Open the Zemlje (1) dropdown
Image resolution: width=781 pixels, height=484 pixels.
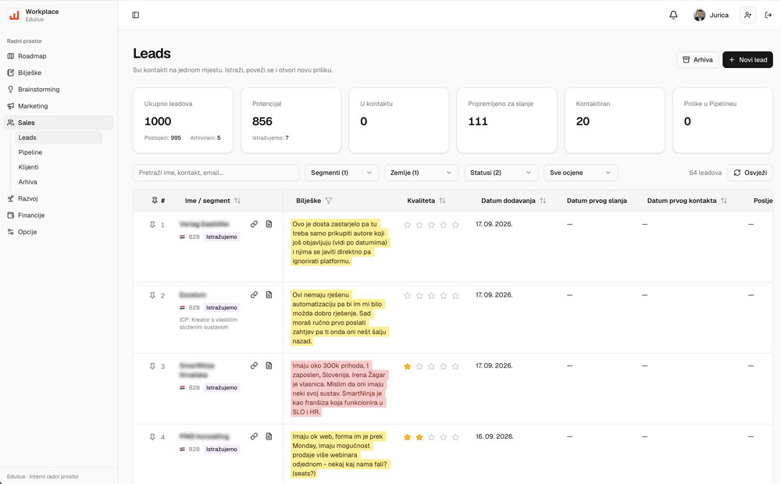coord(422,173)
